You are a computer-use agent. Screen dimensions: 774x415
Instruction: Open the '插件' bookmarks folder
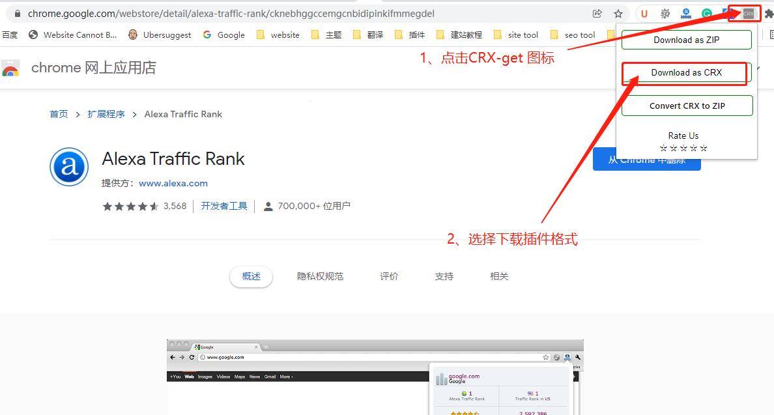(409, 35)
